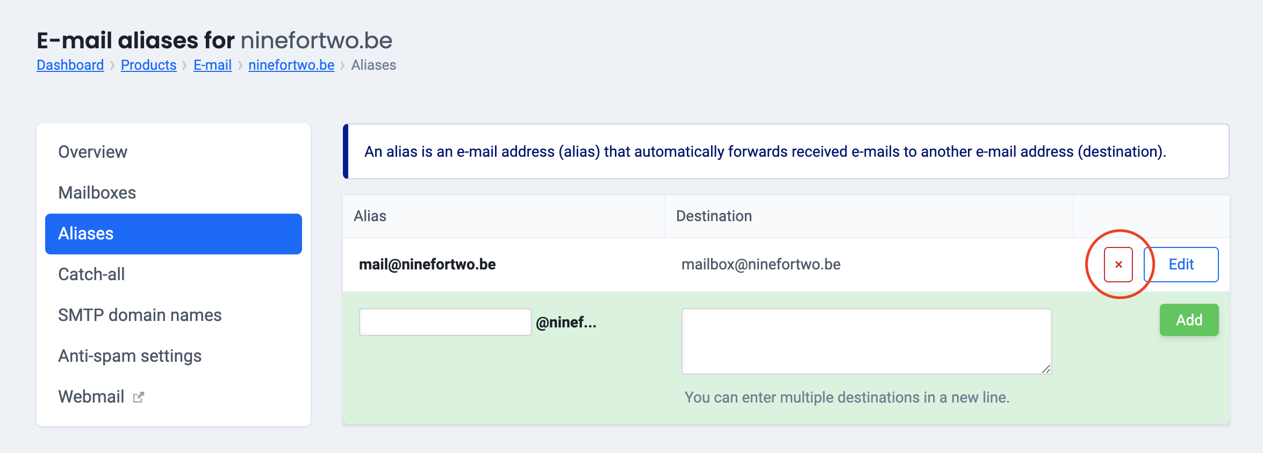Open Anti-spam settings

[x=130, y=356]
